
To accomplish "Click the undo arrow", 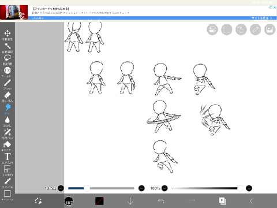I will 161,201.
